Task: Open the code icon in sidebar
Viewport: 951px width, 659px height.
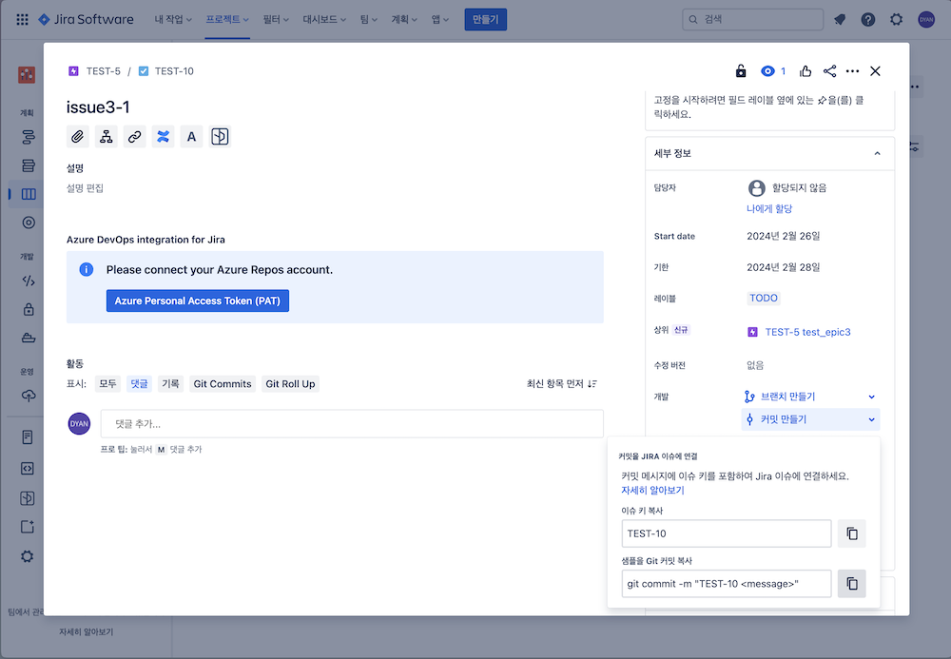Action: (28, 281)
